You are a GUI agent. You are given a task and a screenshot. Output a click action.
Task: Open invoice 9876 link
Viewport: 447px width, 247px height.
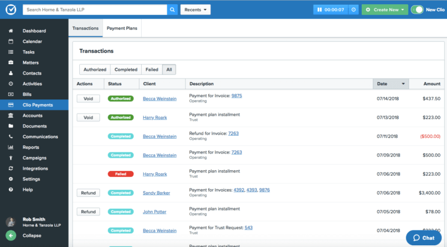(x=265, y=190)
